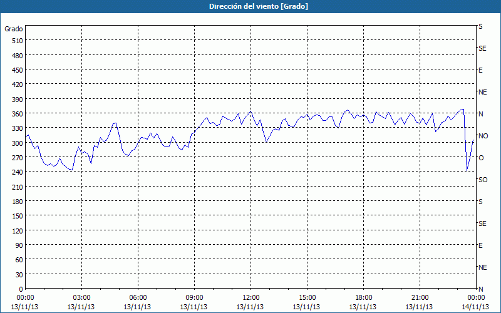The width and height of the screenshot is (501, 313).
Task: Click the 00:00 label above 14/11/13
Action: pos(476,298)
